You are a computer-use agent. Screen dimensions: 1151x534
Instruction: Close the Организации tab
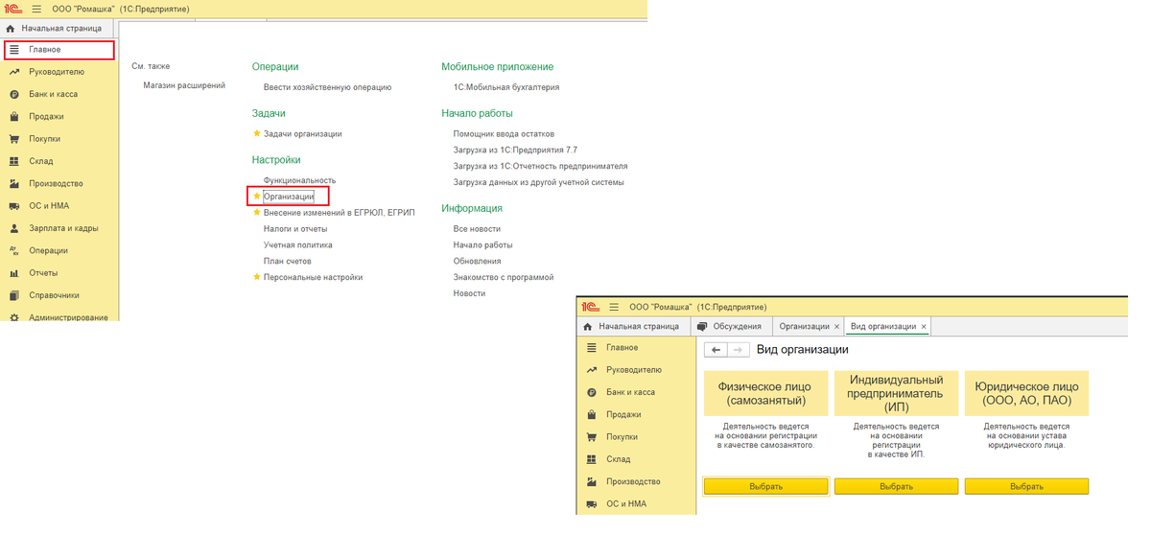pyautogui.click(x=837, y=327)
